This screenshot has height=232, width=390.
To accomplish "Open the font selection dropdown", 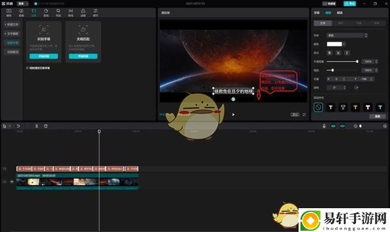I will [x=346, y=35].
